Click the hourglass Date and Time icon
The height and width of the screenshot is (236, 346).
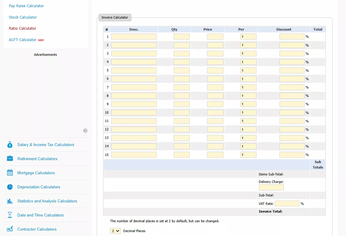(10, 215)
